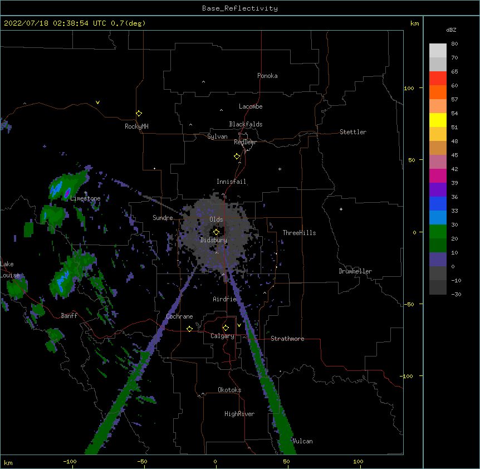Click the Blackfalds city label

coord(246,124)
